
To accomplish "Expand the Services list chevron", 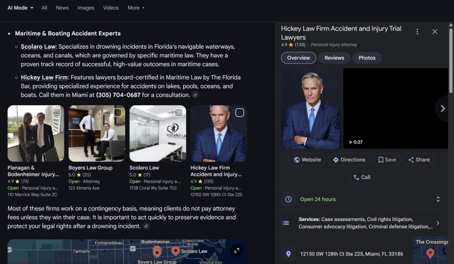I will click(x=438, y=223).
